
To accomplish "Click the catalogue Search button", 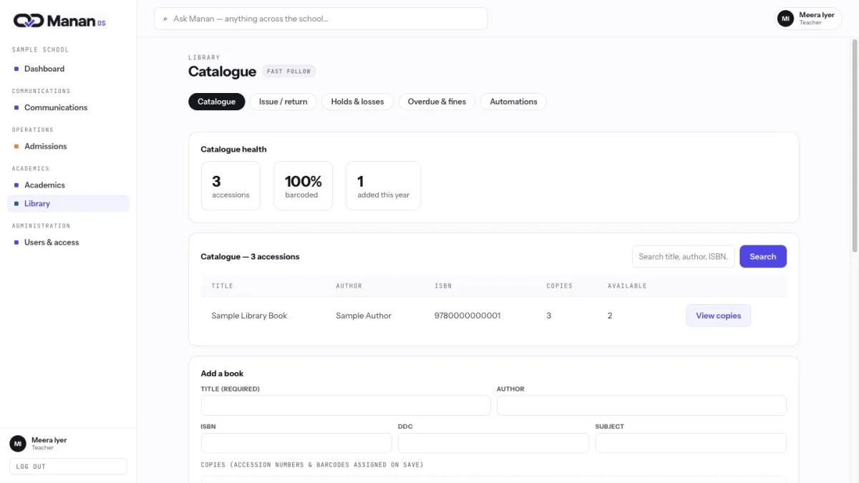I will coord(763,257).
